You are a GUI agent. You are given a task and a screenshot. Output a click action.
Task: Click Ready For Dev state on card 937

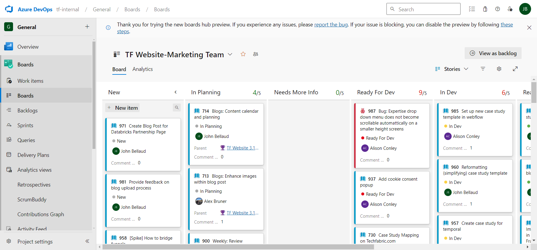tap(378, 194)
